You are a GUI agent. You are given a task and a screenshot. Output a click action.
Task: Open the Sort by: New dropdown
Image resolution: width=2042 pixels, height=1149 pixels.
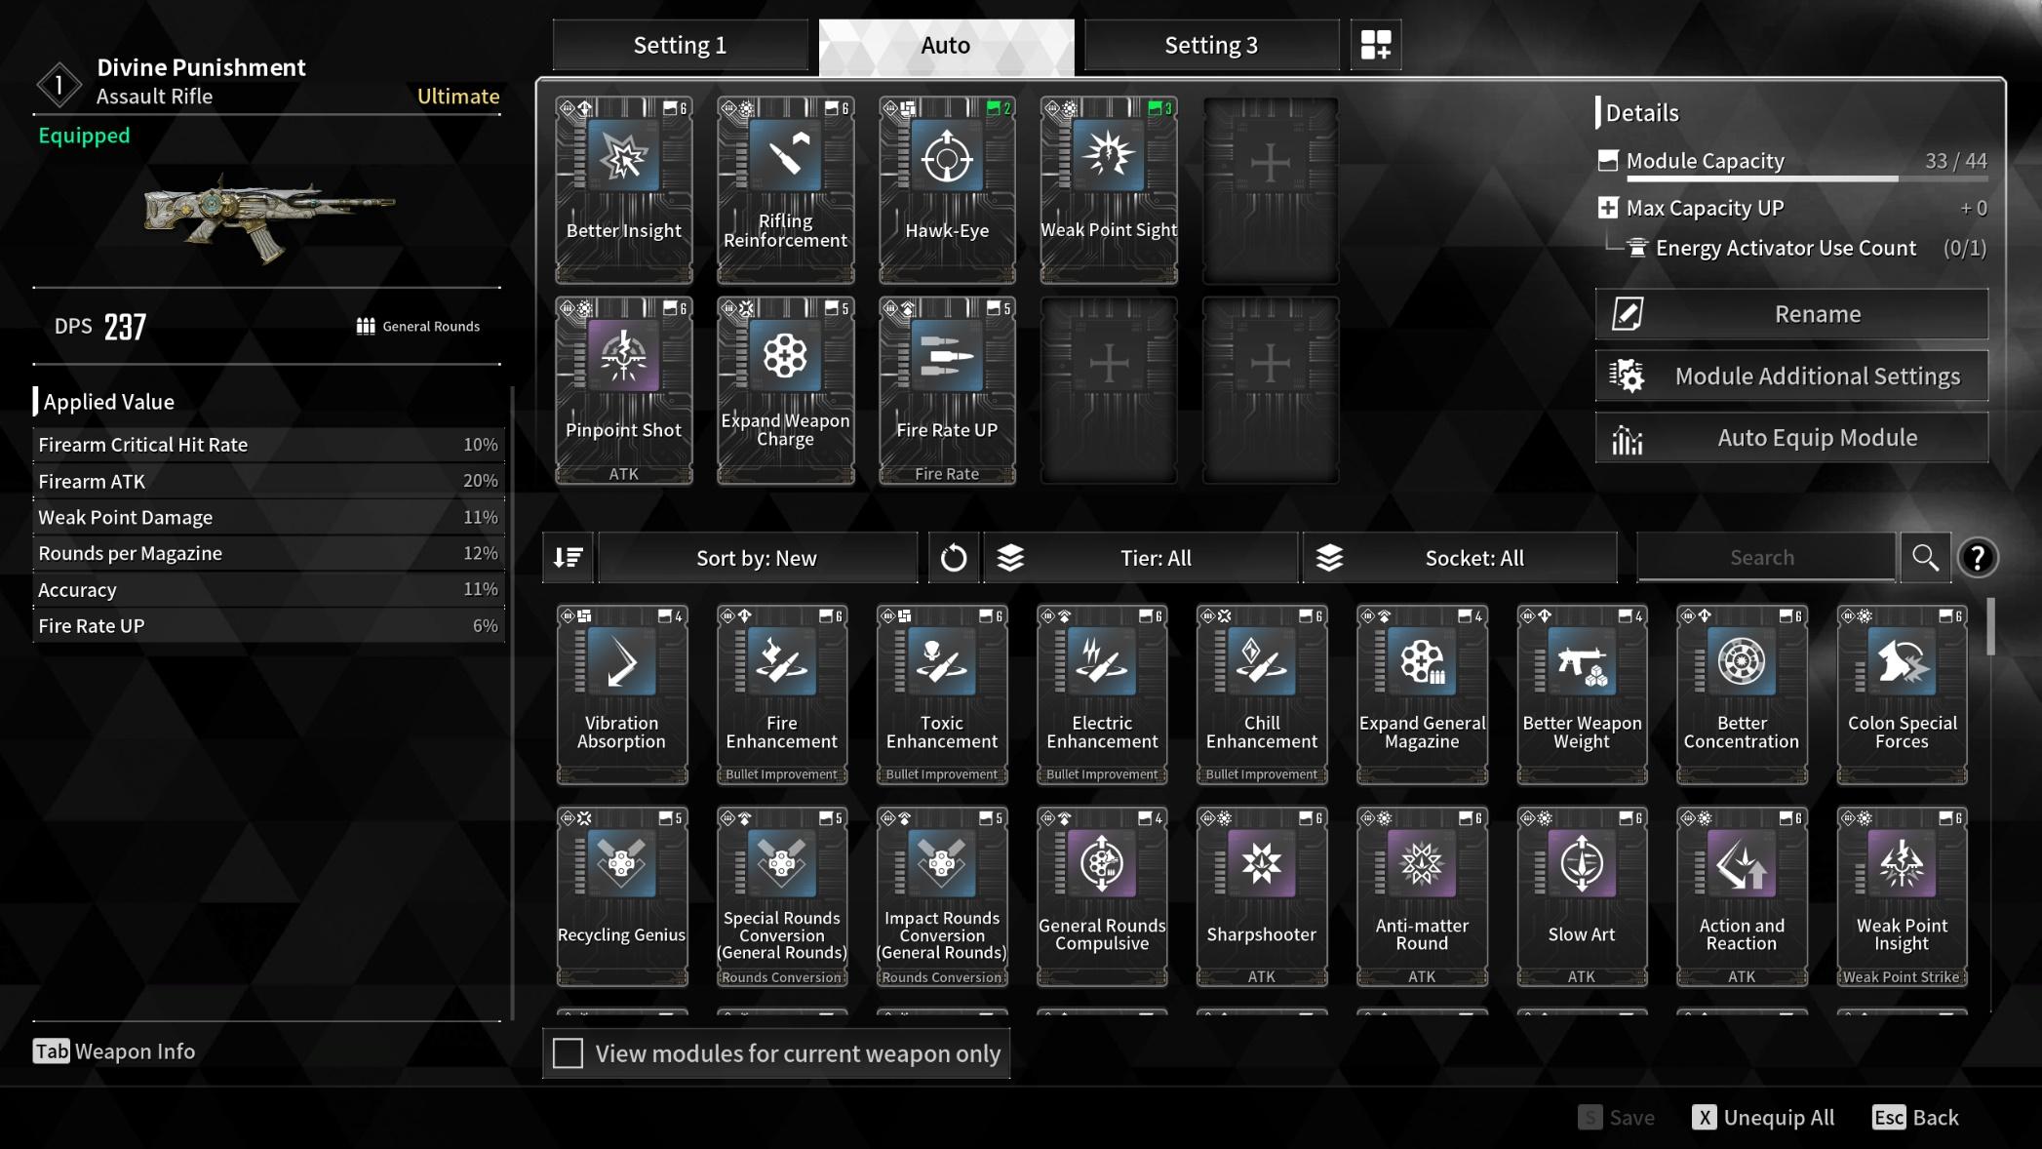[757, 558]
